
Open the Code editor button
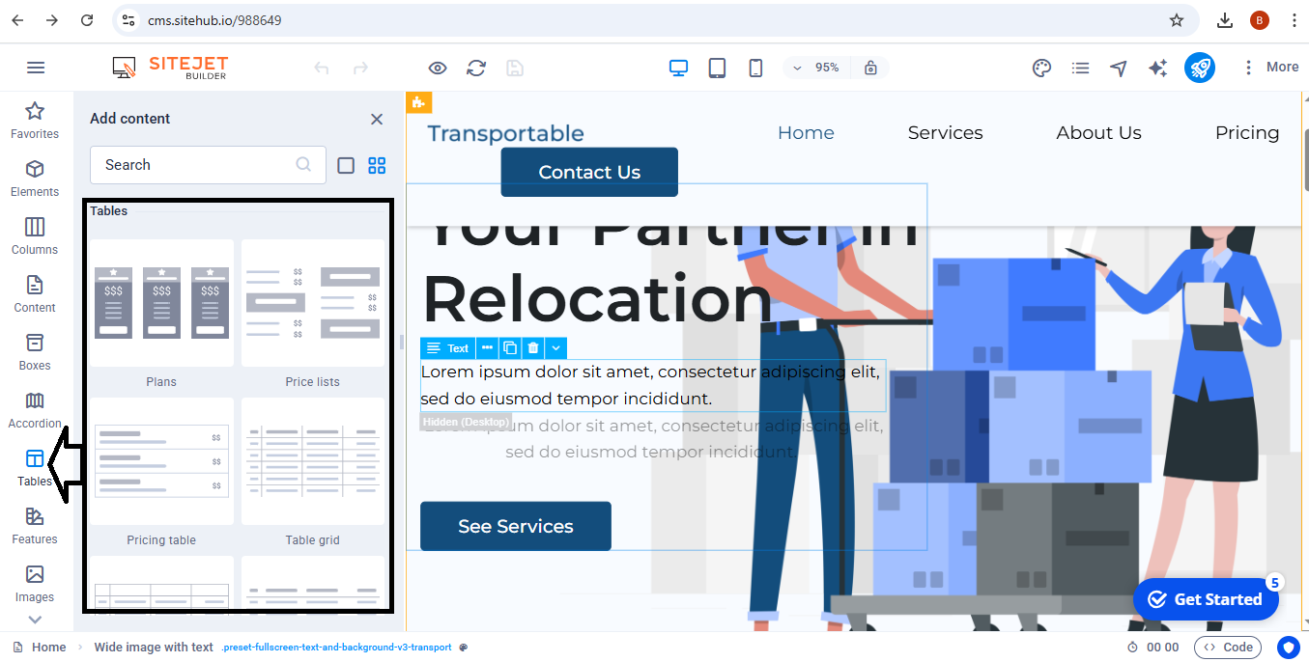[1228, 648]
